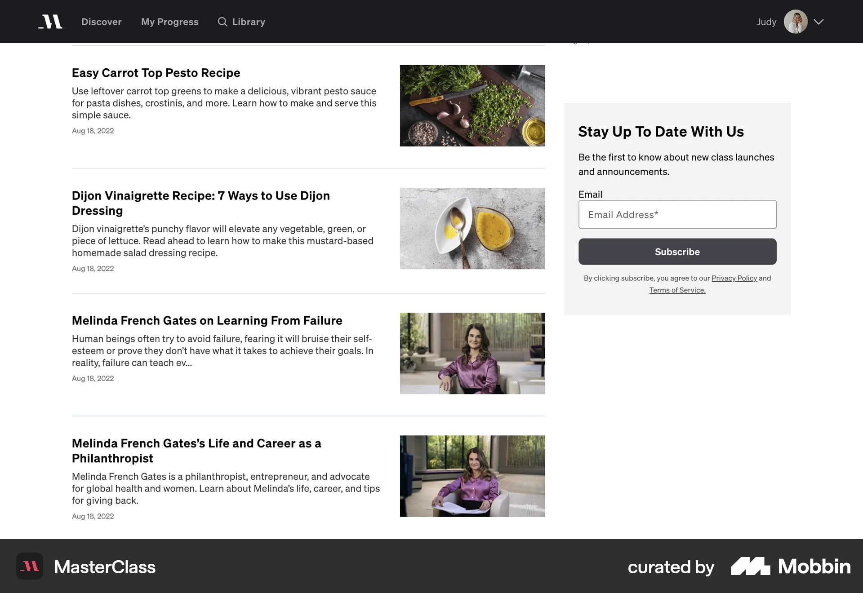Open Melinda French Gates on Learning From Failure
This screenshot has width=863, height=593.
207,320
